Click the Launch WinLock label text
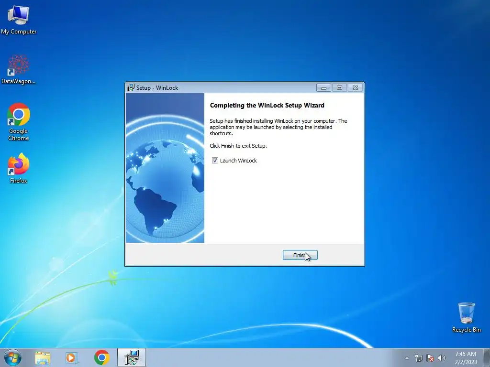This screenshot has height=367, width=490. pyautogui.click(x=238, y=161)
